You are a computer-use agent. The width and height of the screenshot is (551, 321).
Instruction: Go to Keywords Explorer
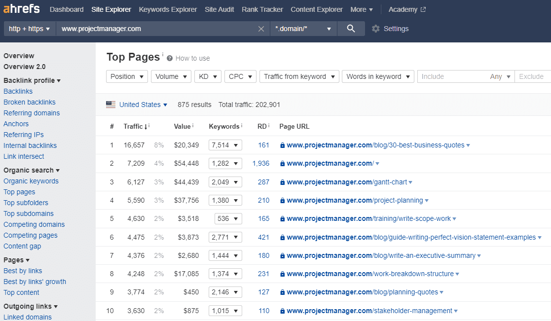[168, 9]
